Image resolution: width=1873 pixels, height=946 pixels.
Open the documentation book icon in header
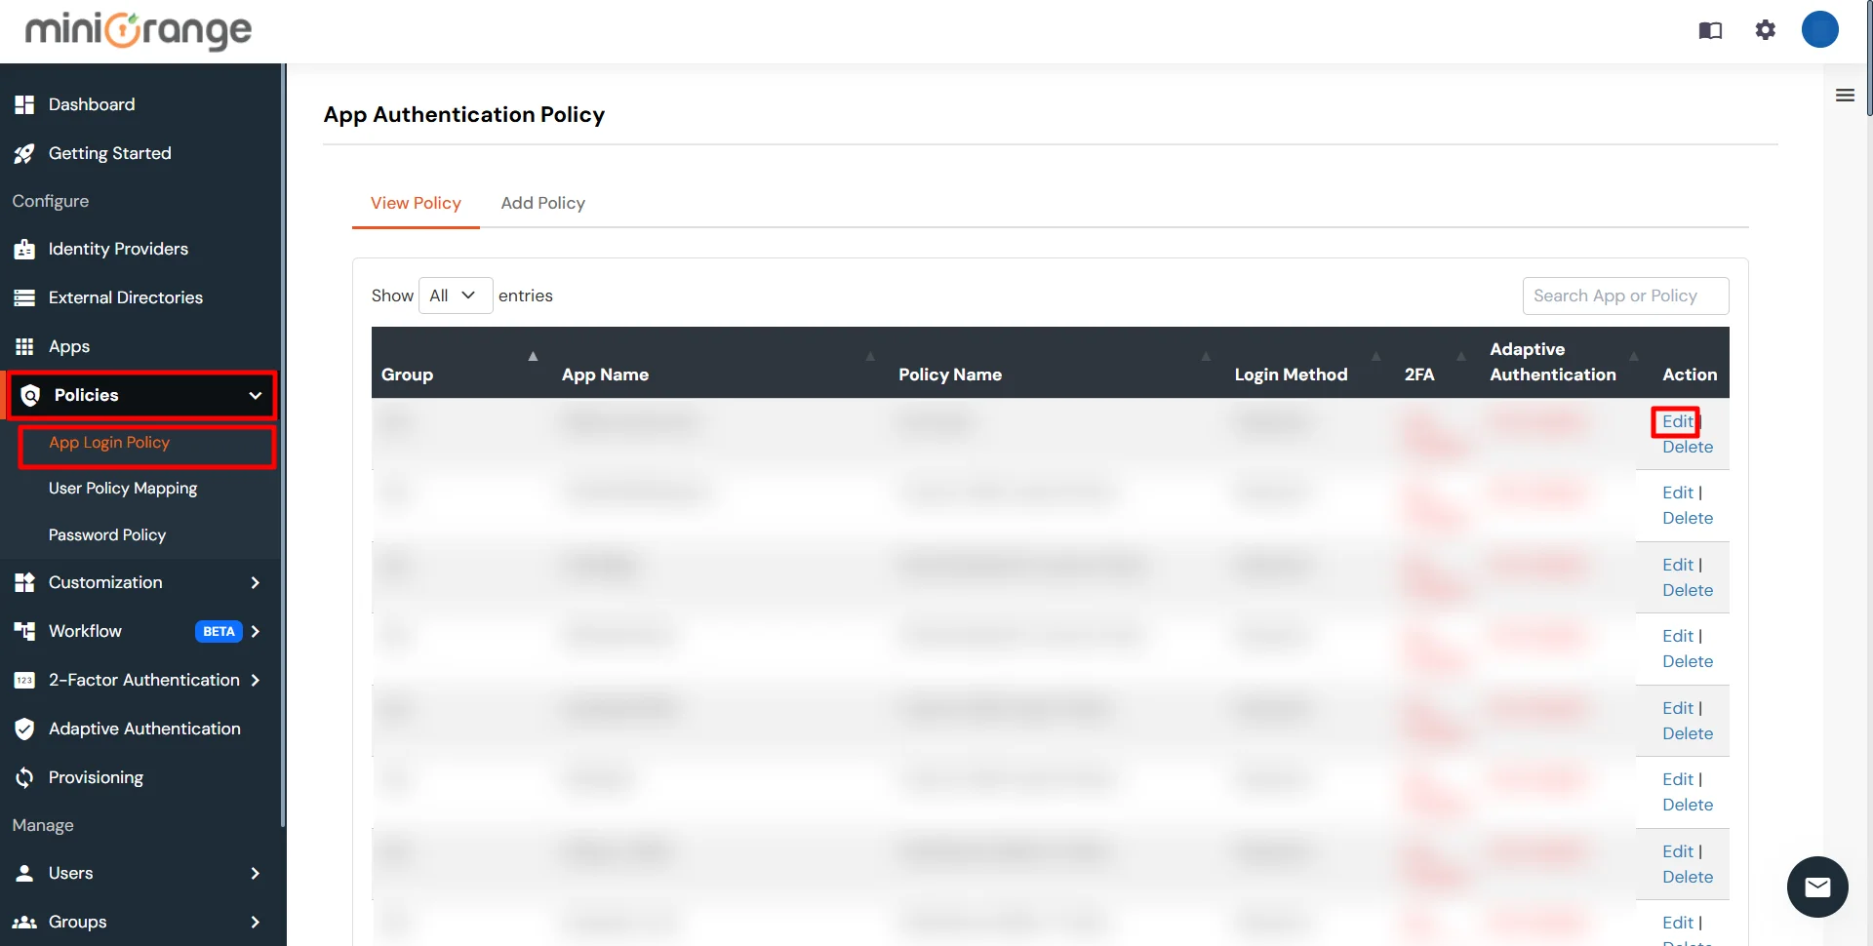(x=1710, y=30)
